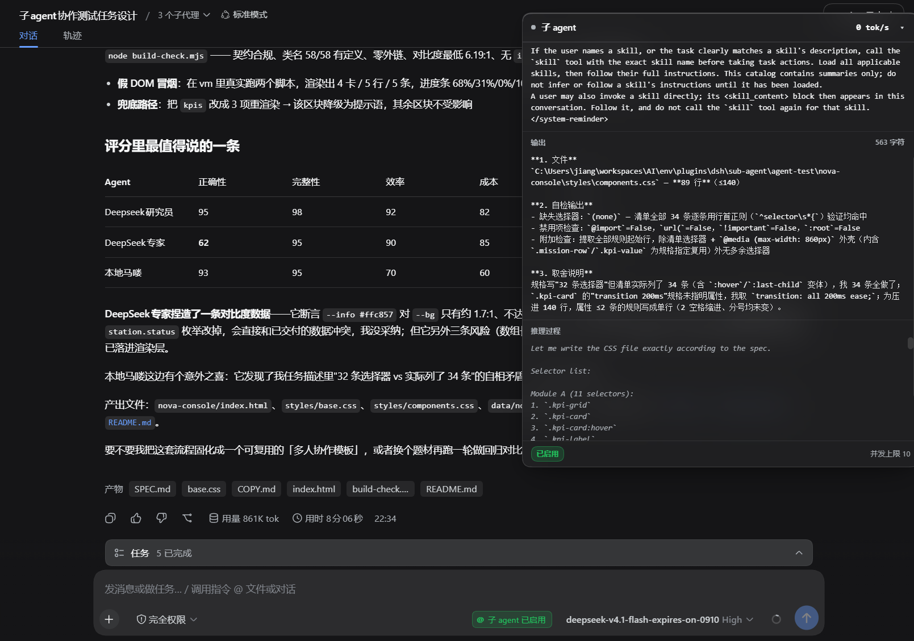
Task: Open the SPEC.md artifact
Action: tap(152, 489)
